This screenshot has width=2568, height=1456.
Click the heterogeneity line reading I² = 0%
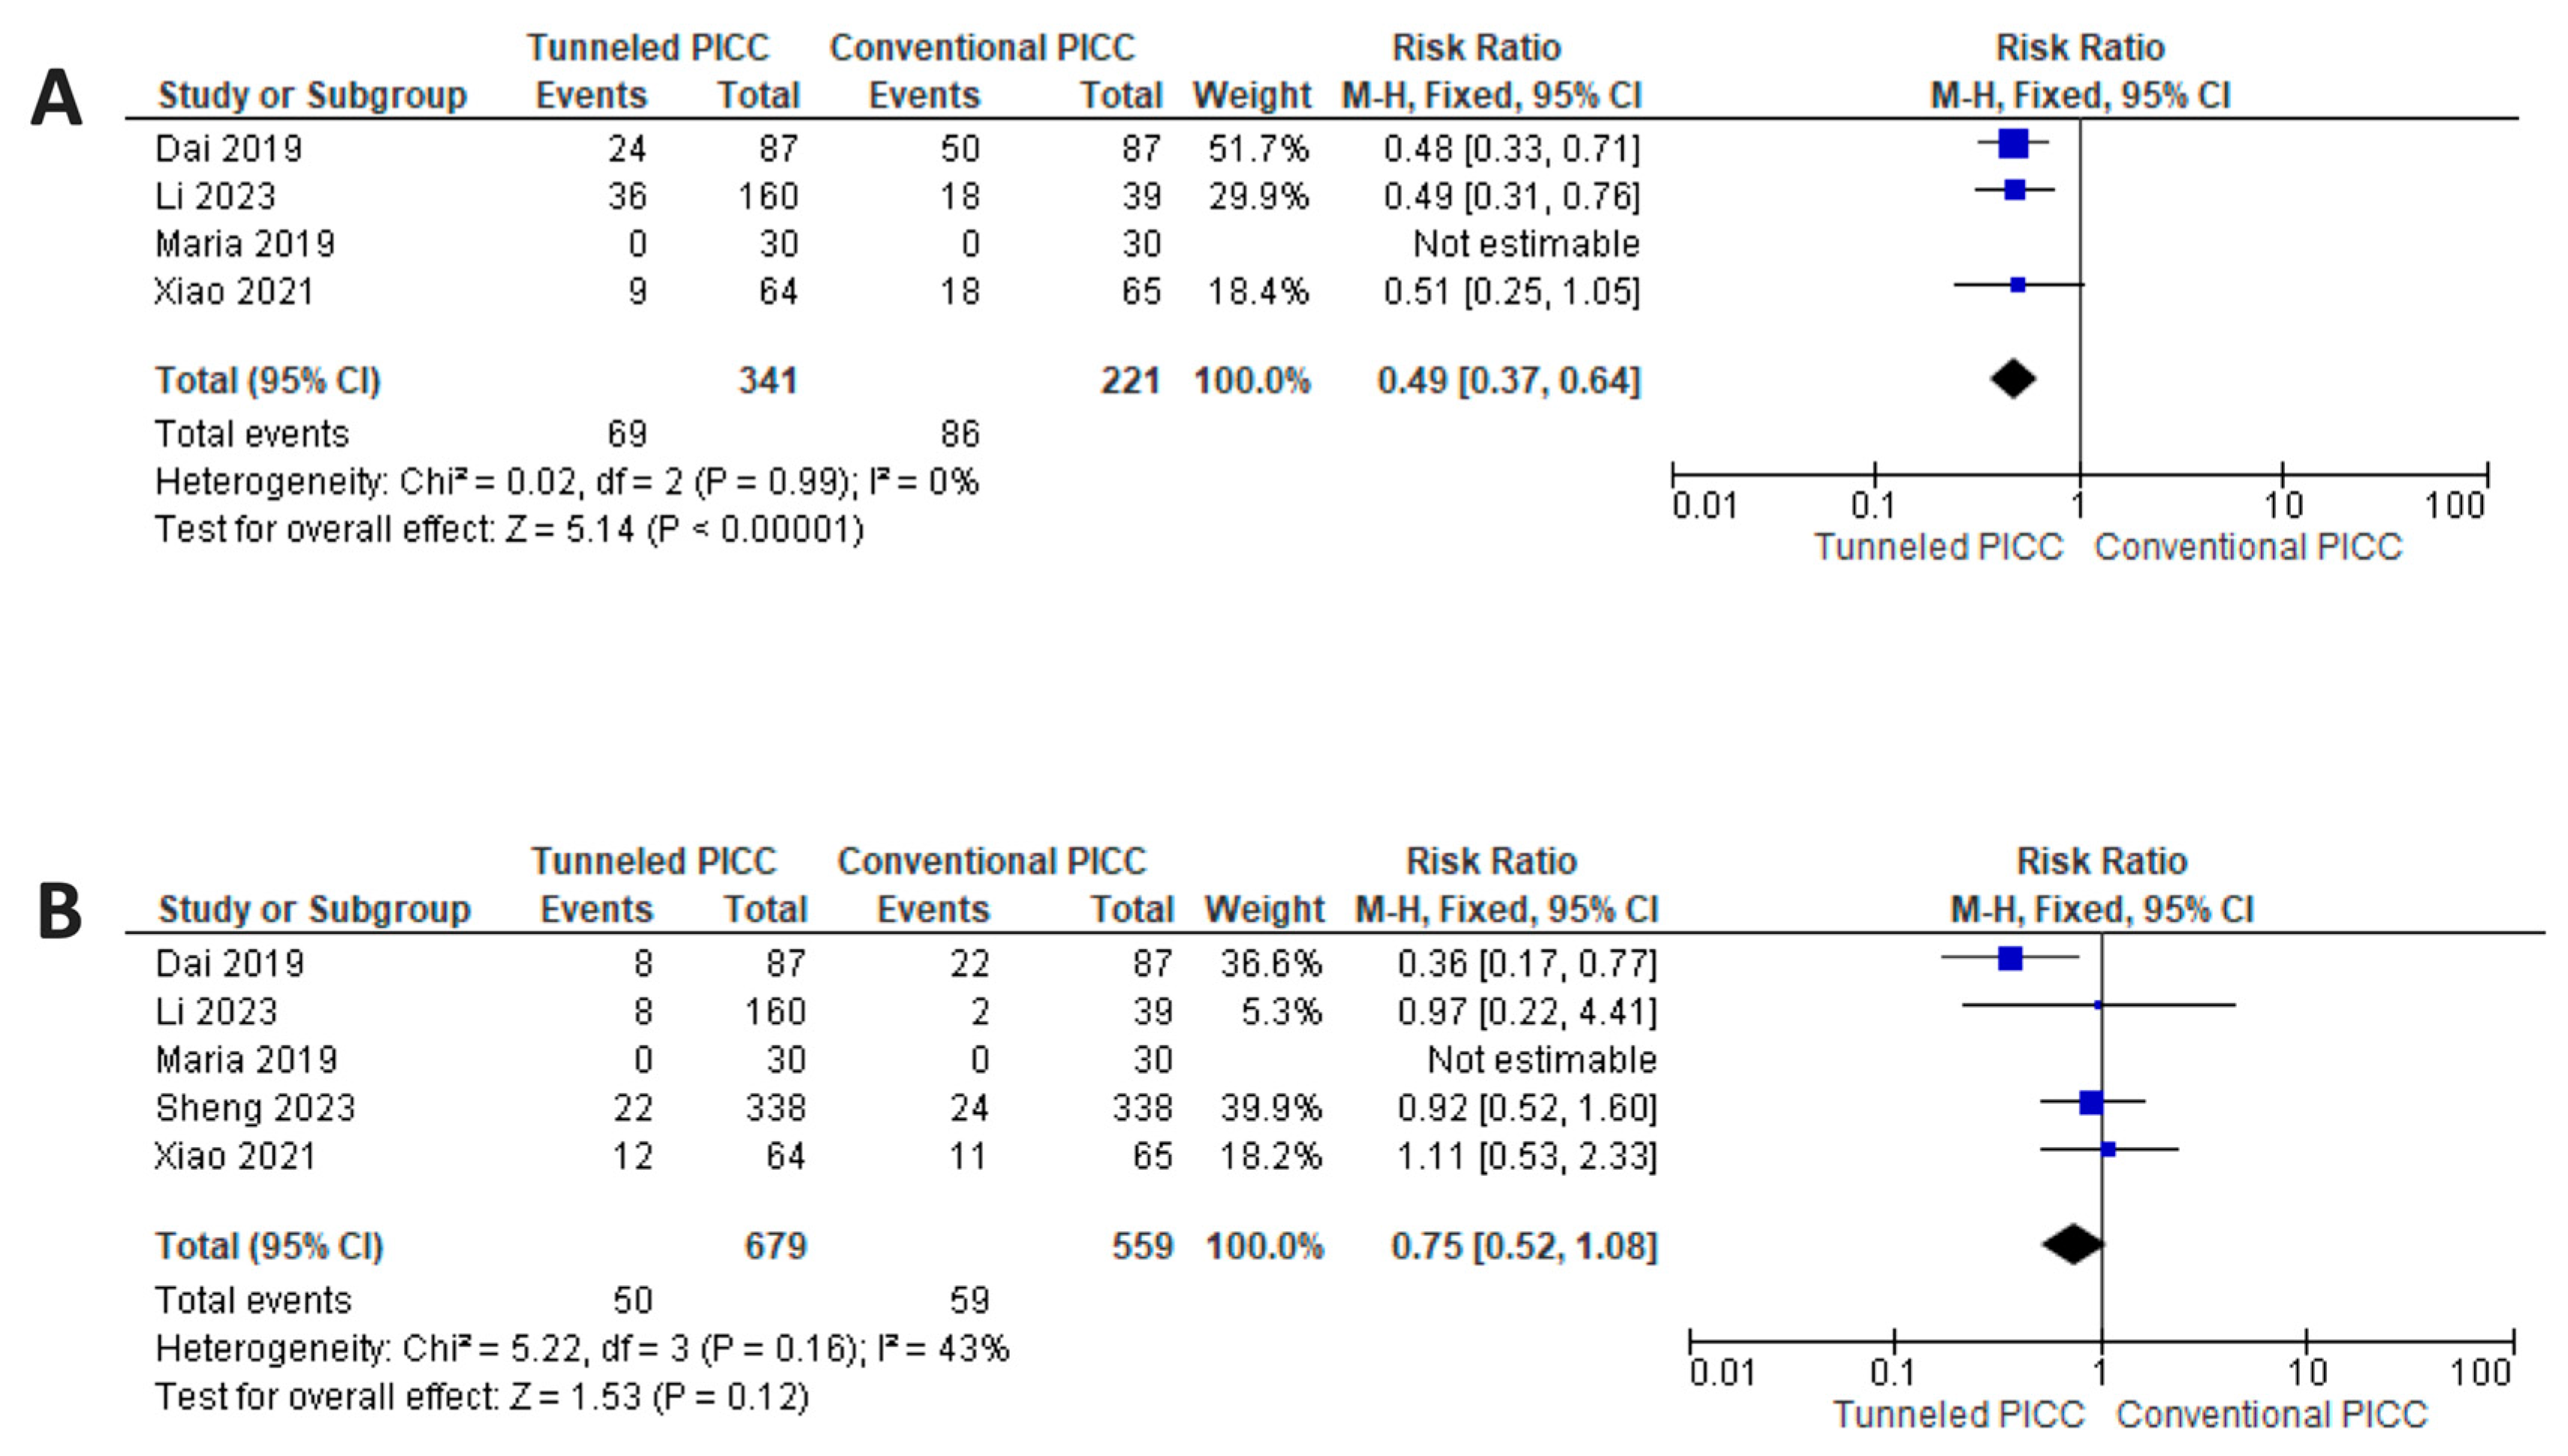pos(566,483)
